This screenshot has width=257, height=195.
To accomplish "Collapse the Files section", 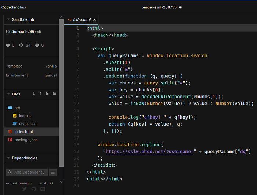I will pos(8,94).
